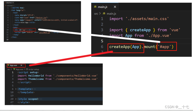
Task: Open the /favicon.ico link in index.html
Action: click(x=41, y=18)
